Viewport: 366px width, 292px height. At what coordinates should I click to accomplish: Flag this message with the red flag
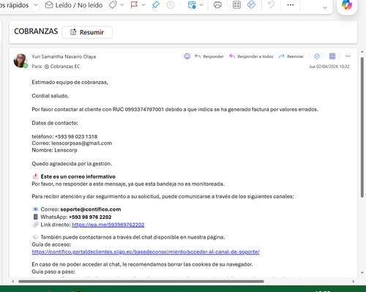(x=134, y=5)
